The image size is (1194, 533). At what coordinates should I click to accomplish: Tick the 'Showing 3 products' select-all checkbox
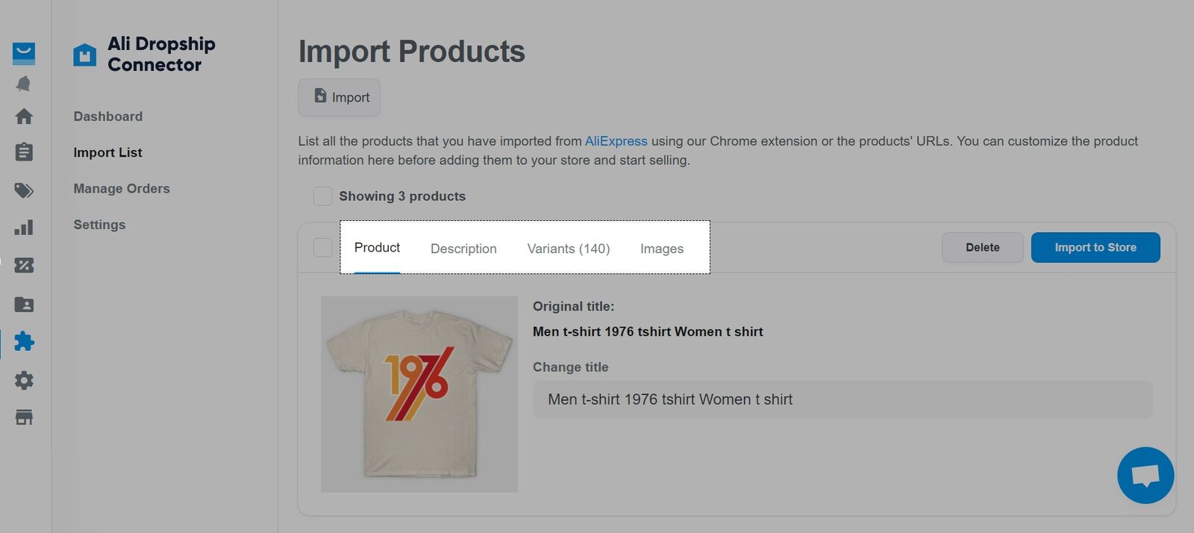tap(322, 196)
